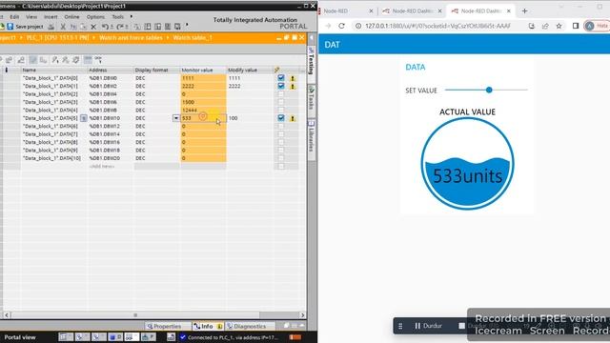Toggle the modify checkbox for DATA[7]

[281, 134]
